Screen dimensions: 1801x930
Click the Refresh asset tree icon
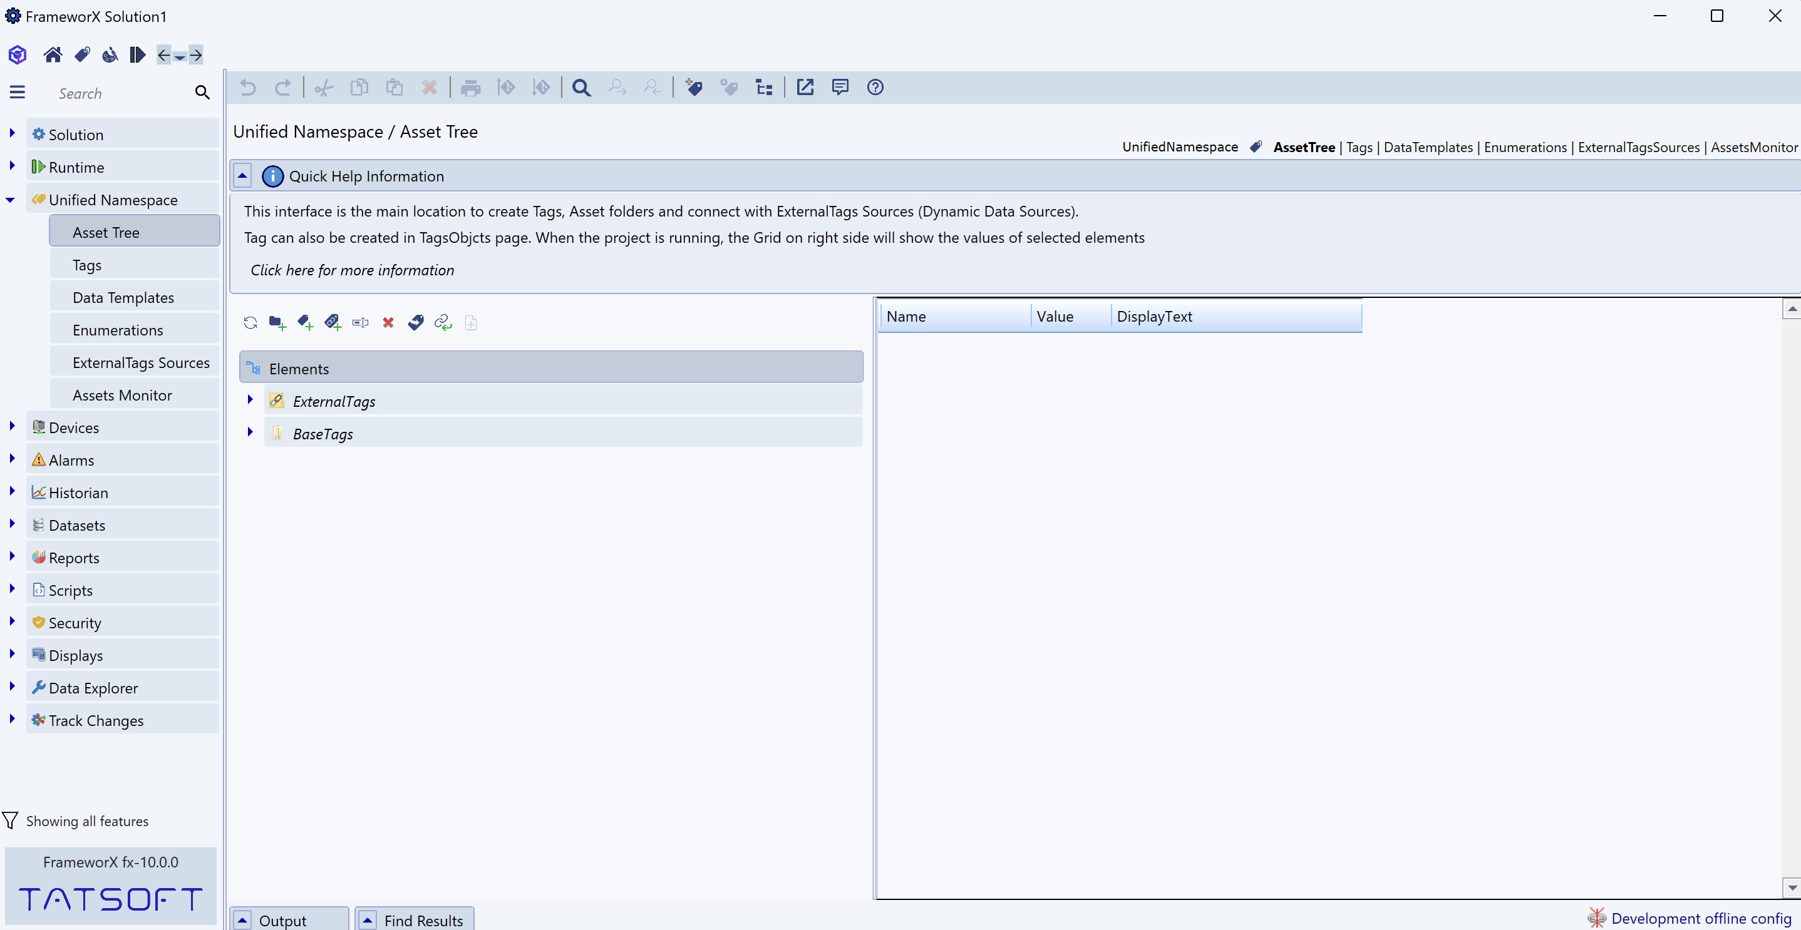(x=250, y=322)
